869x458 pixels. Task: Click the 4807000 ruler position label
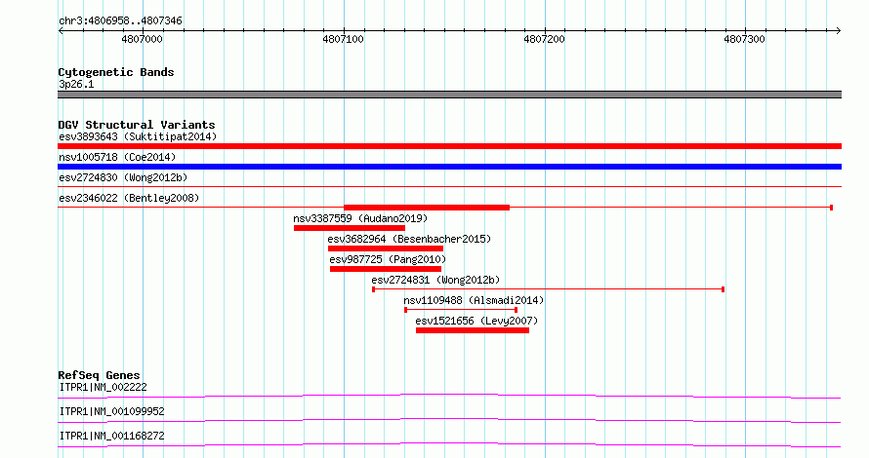click(x=142, y=39)
